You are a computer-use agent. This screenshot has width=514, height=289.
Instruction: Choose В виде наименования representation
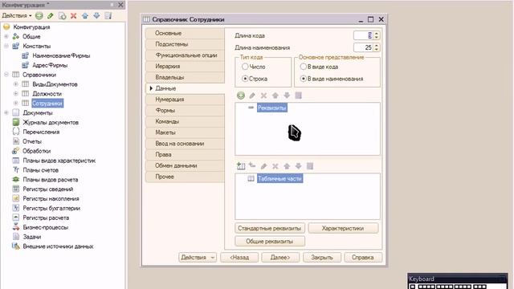pos(304,79)
